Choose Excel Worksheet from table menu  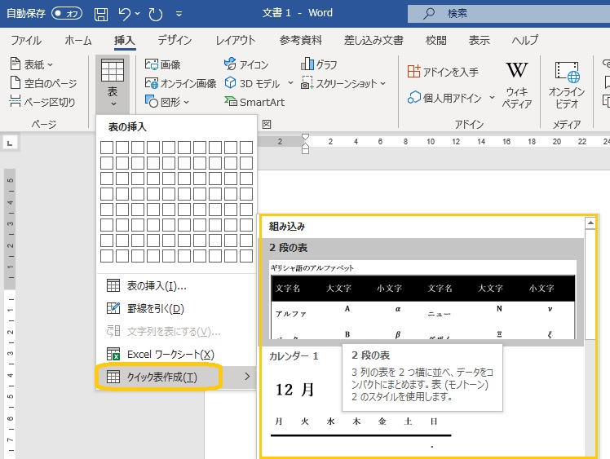pyautogui.click(x=158, y=354)
